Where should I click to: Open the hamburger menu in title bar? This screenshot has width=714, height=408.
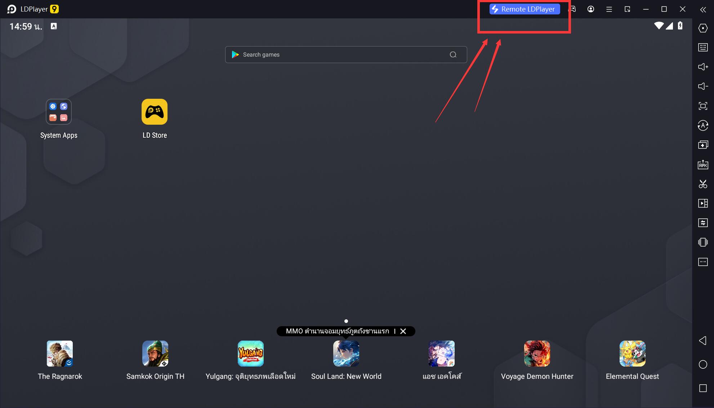click(x=609, y=9)
